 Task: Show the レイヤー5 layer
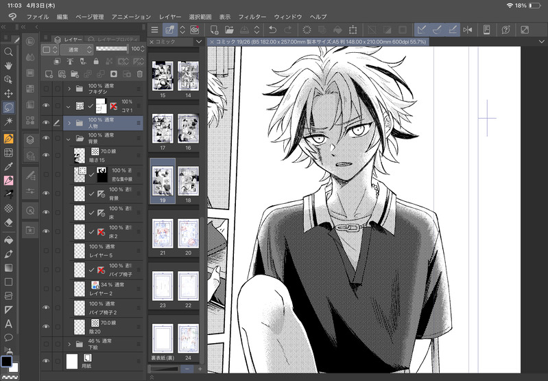[46, 251]
